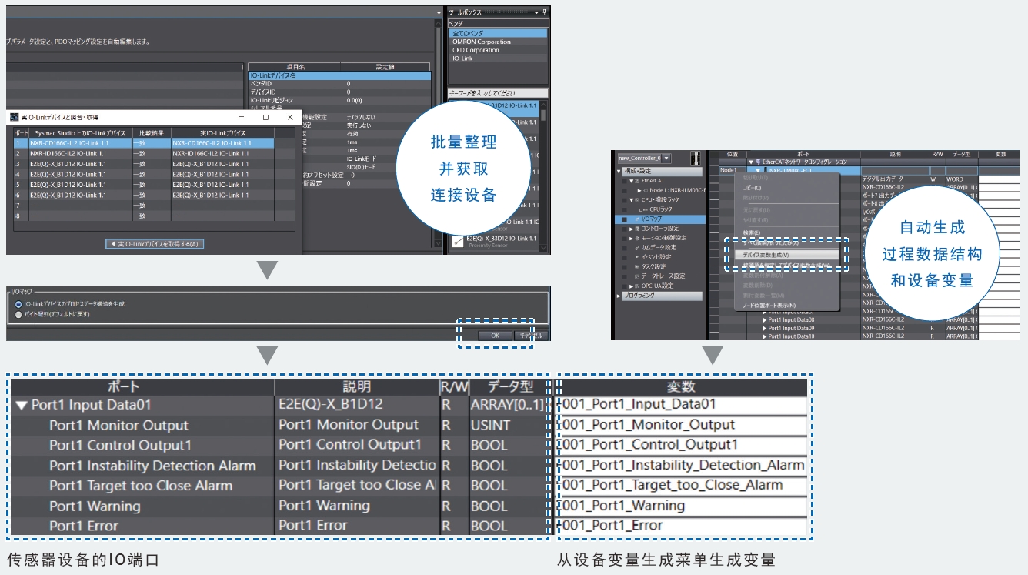Expand the プログラミング section
This screenshot has width=1028, height=575.
pyautogui.click(x=619, y=296)
